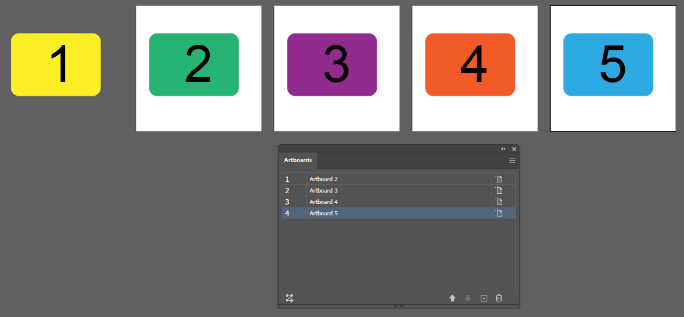Open artboard options icon for Artboard 4

(499, 202)
